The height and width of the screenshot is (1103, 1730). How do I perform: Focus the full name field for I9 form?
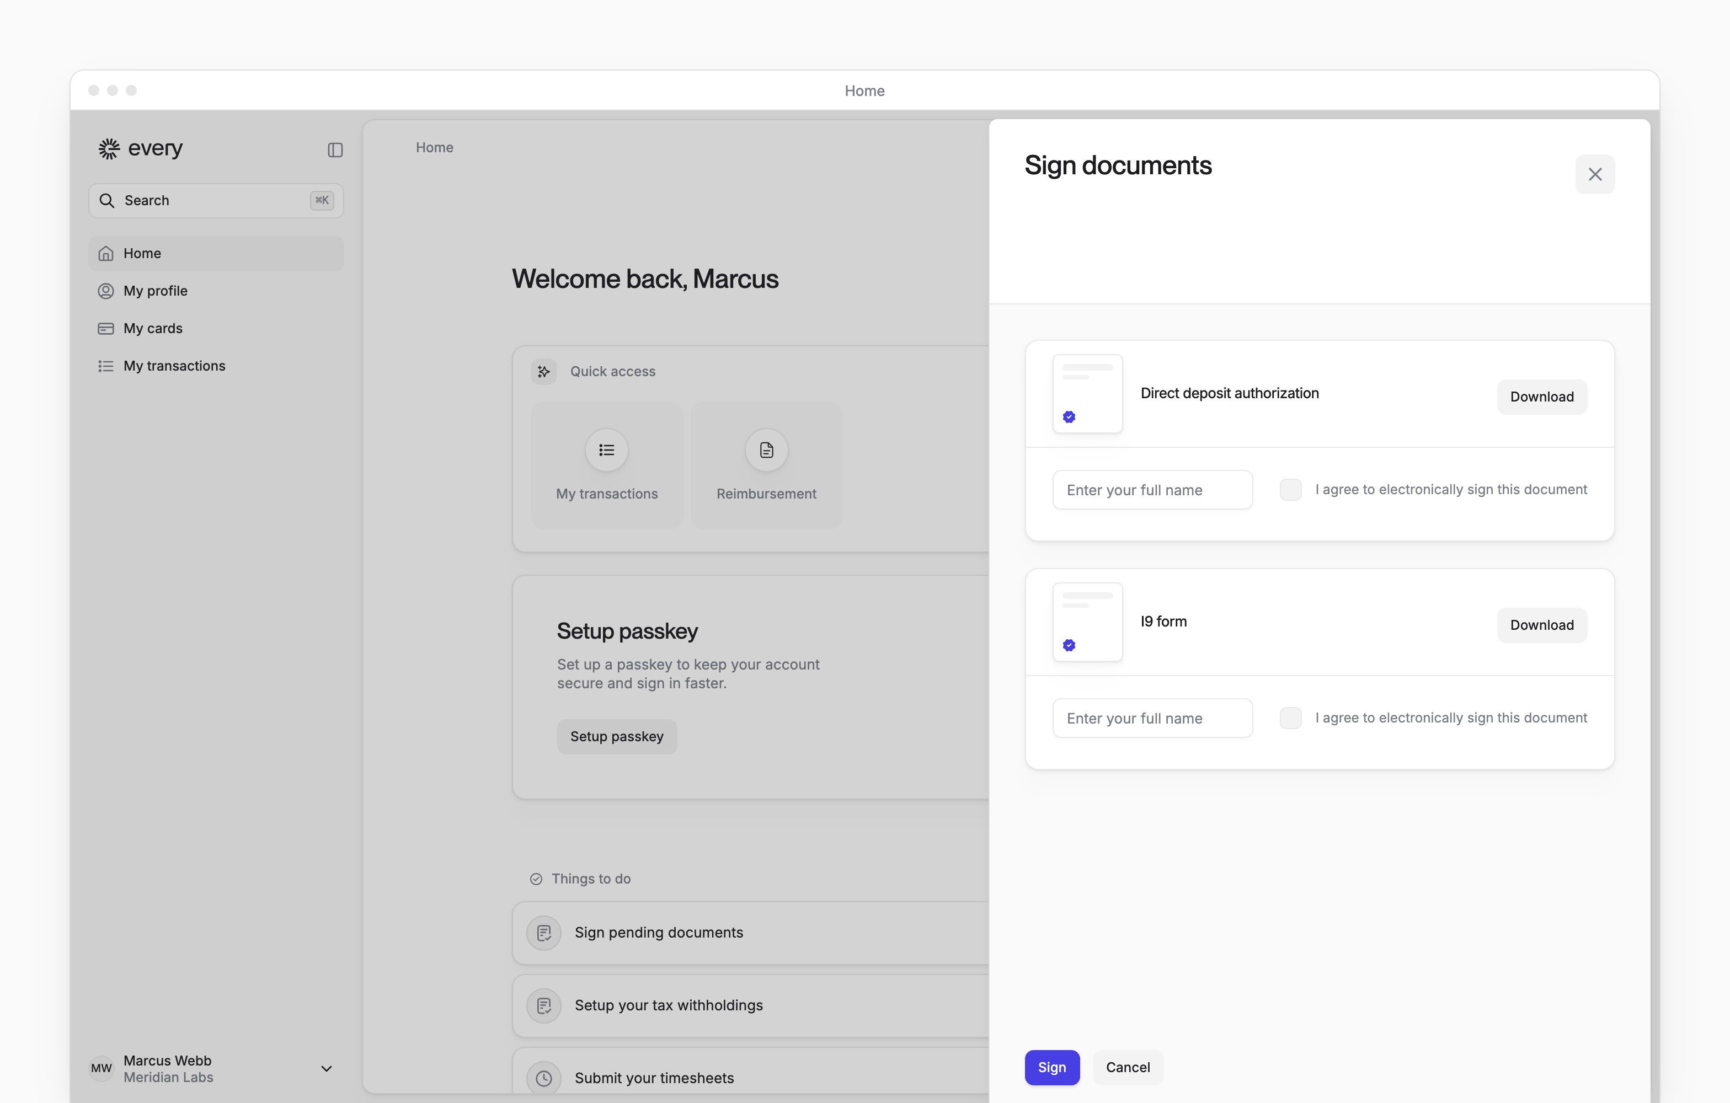point(1152,718)
